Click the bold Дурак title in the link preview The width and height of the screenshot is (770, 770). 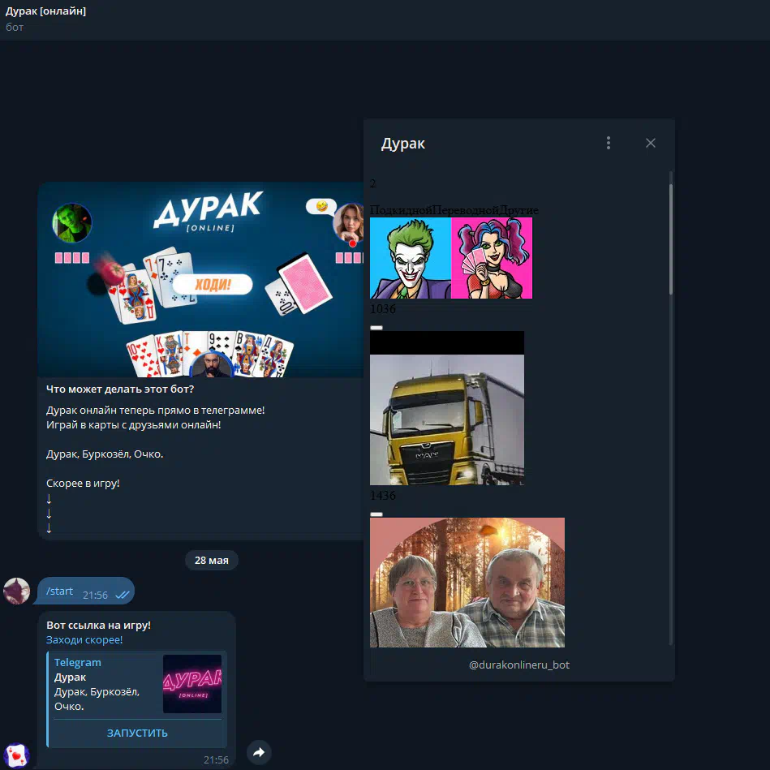[x=71, y=678]
